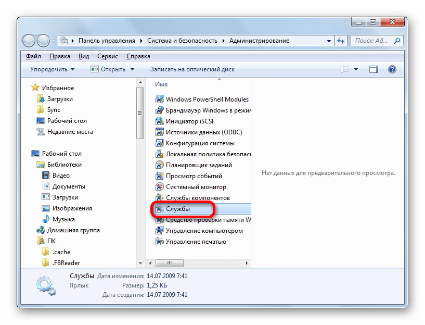Select the Источники данных (ODBC) icon
425x325 pixels.
click(159, 132)
